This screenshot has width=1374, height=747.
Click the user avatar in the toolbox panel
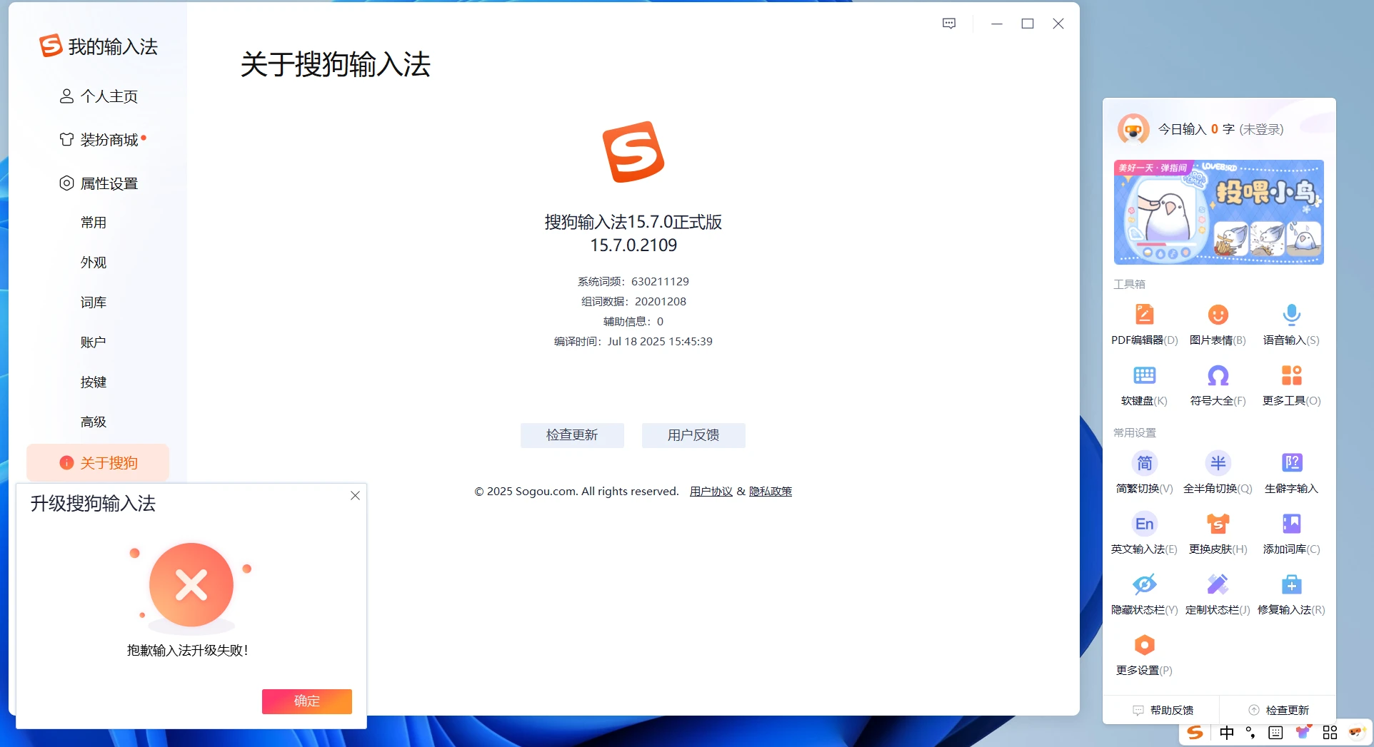[x=1133, y=129]
